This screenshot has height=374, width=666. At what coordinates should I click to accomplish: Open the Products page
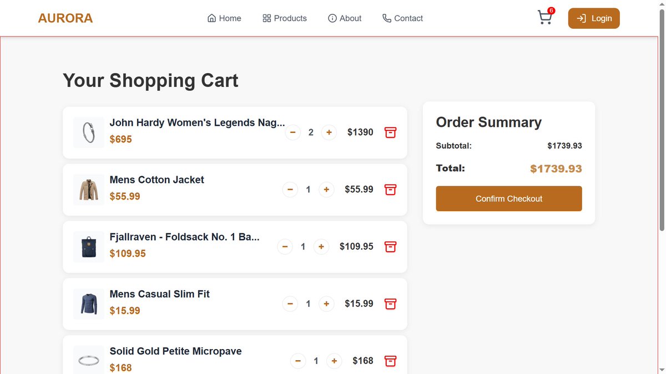click(x=285, y=18)
